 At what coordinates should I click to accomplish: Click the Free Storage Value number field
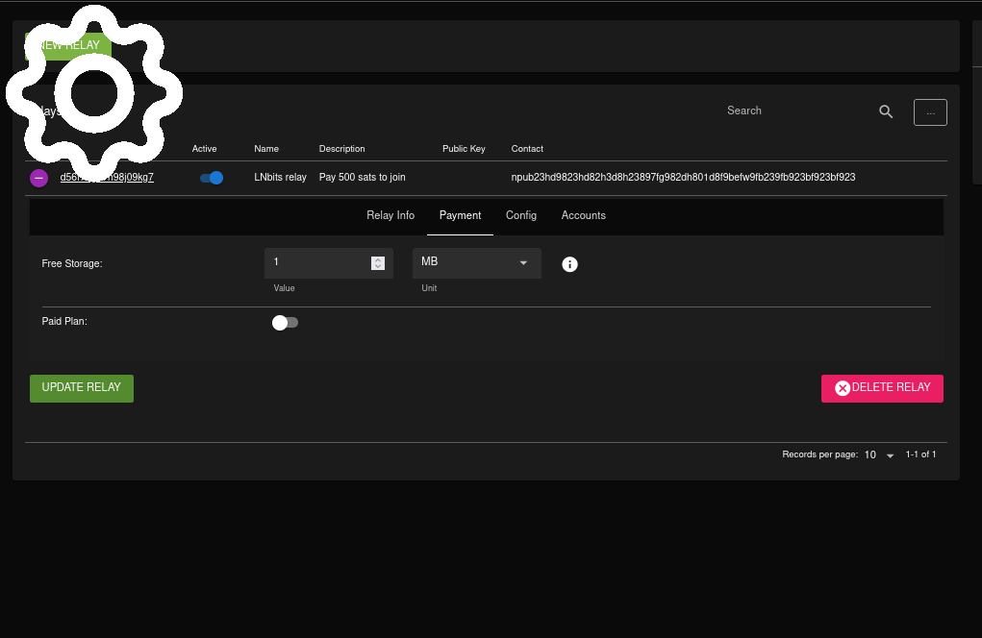pos(317,262)
